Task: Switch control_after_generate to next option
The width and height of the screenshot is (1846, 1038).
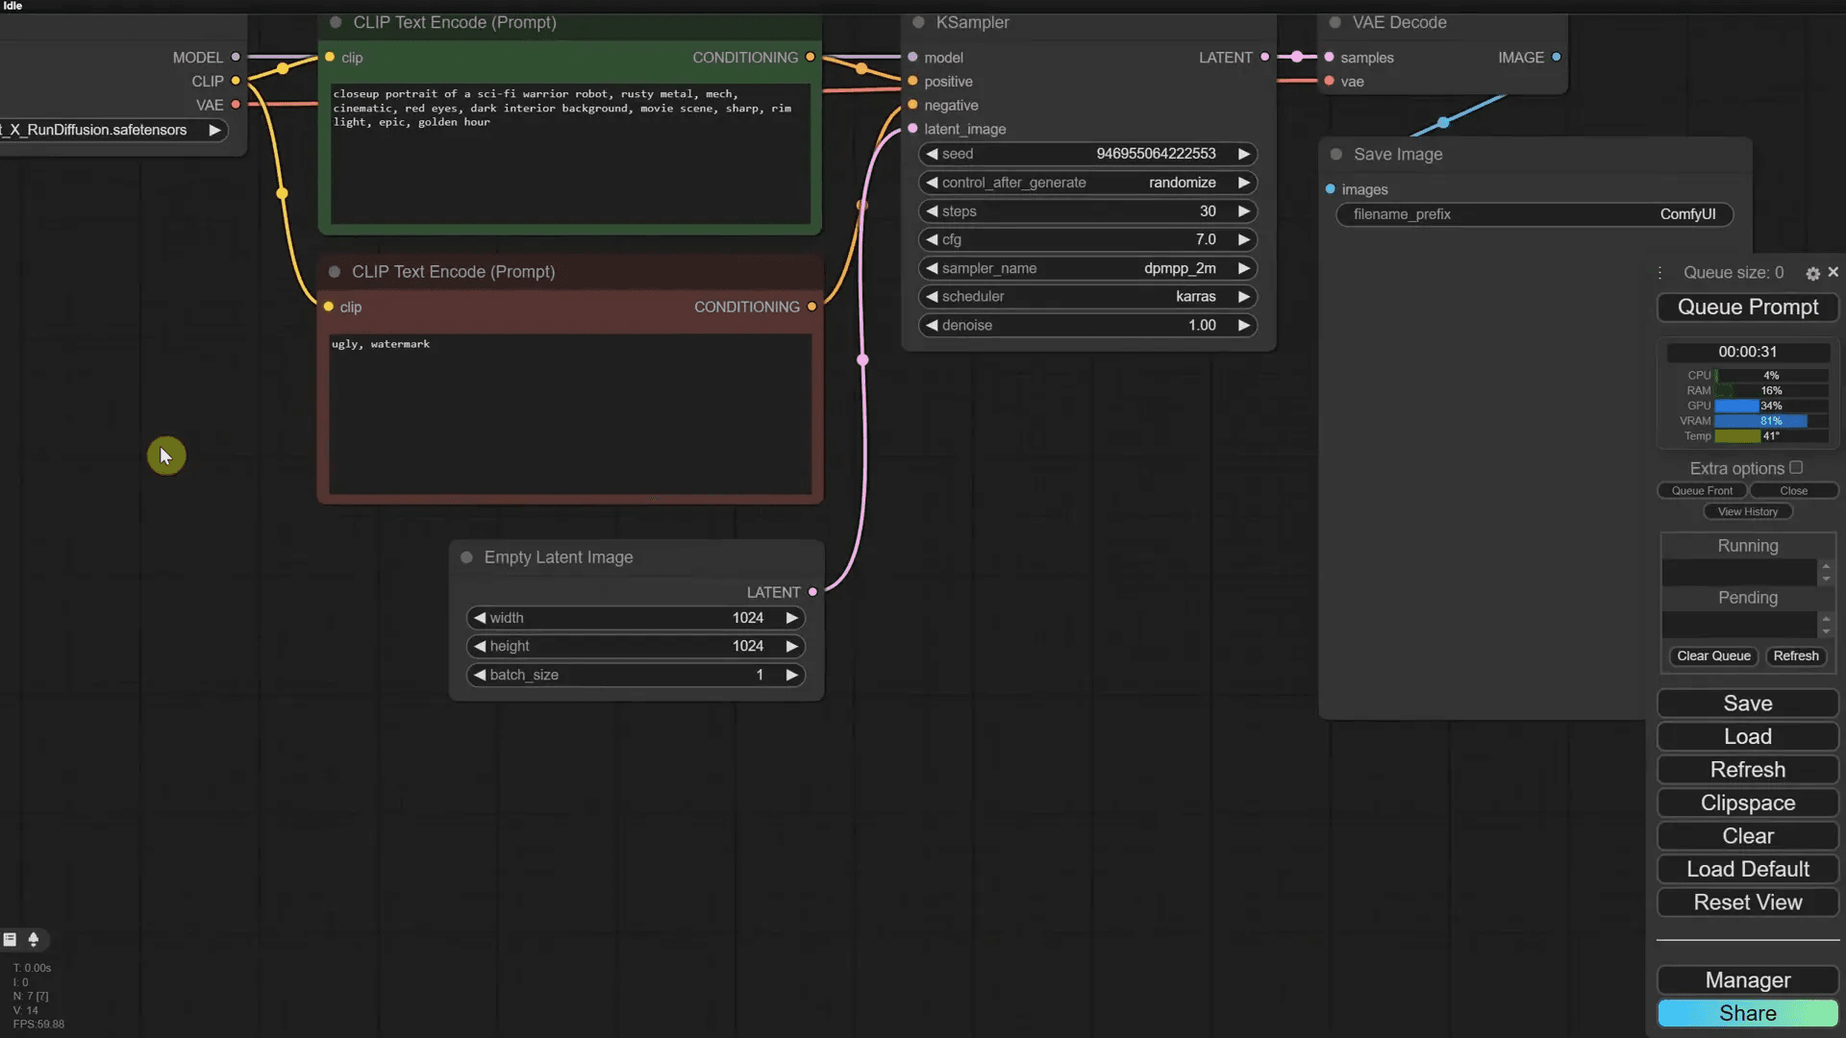Action: pyautogui.click(x=1243, y=183)
